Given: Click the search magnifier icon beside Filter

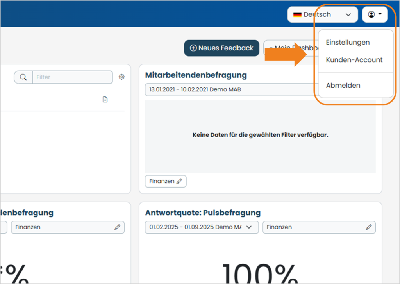Looking at the screenshot, I should point(23,77).
